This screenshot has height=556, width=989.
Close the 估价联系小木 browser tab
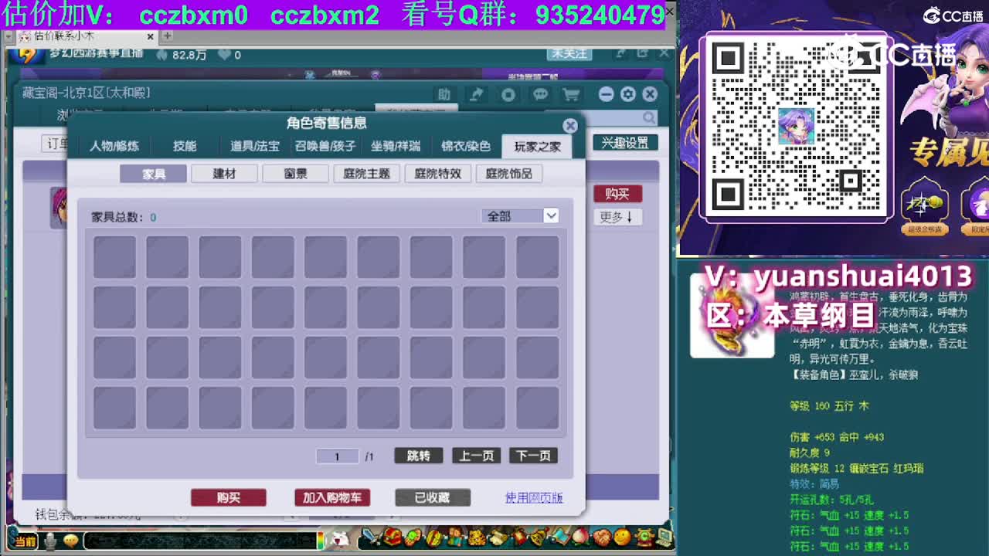pyautogui.click(x=151, y=36)
